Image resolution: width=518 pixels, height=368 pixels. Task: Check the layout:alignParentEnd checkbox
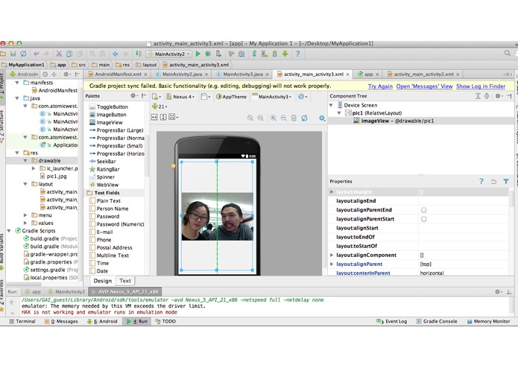click(x=423, y=210)
